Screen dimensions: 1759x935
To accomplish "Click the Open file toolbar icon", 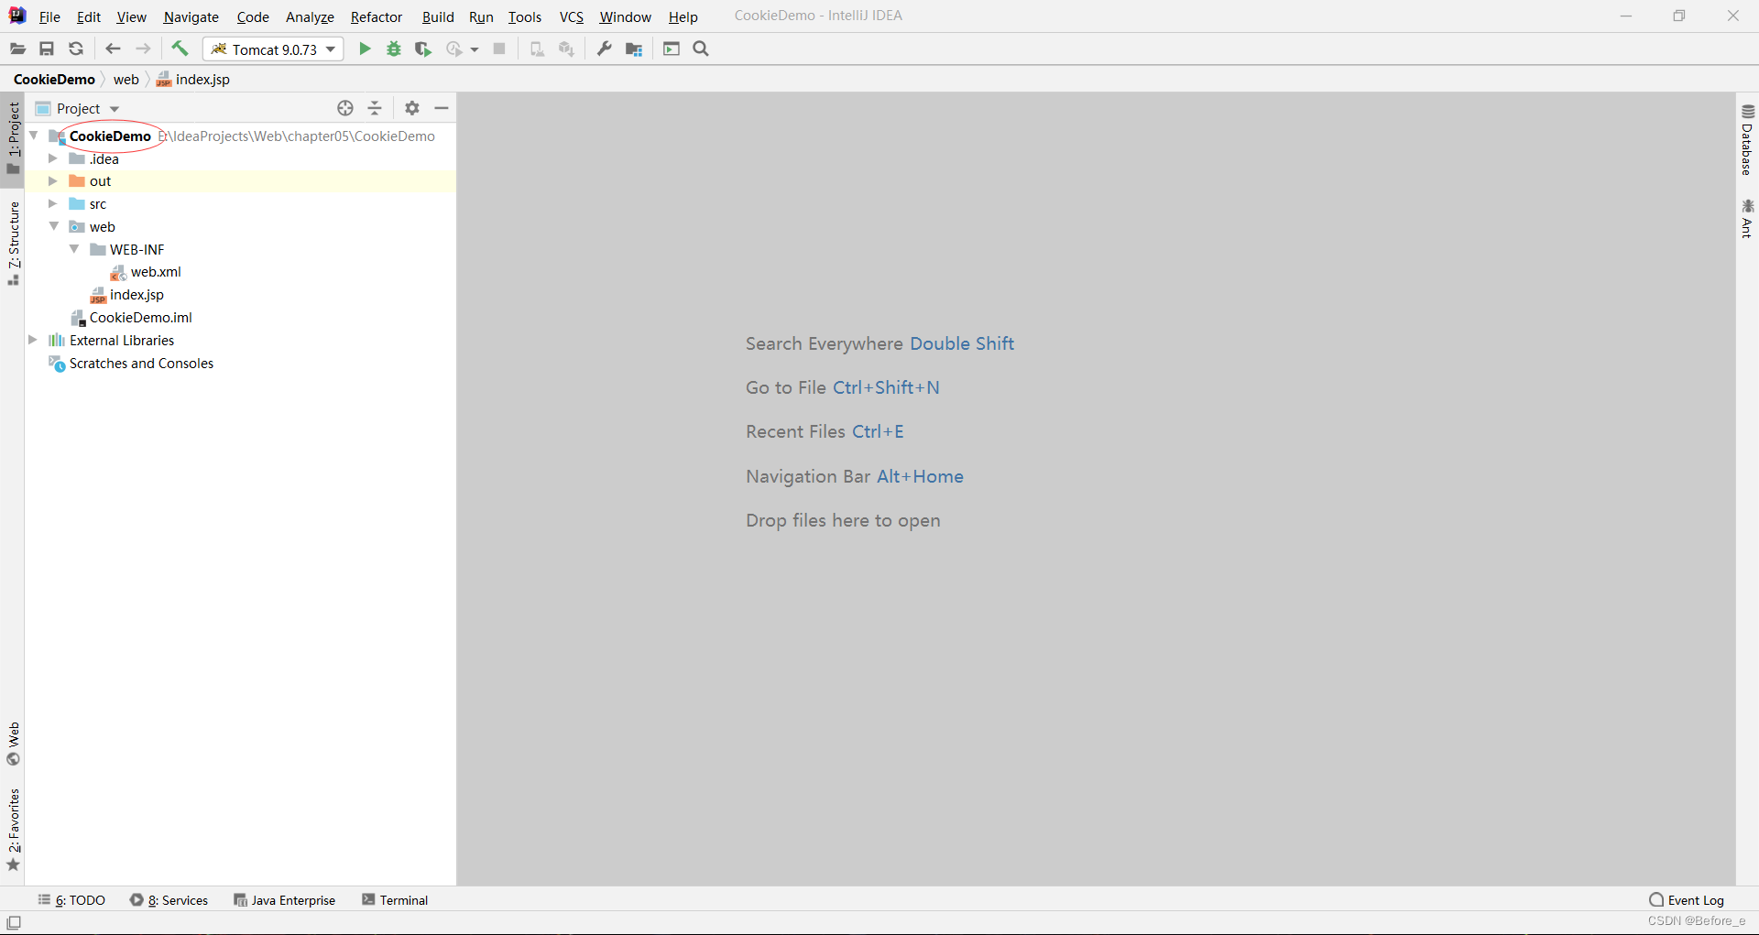I will point(17,49).
